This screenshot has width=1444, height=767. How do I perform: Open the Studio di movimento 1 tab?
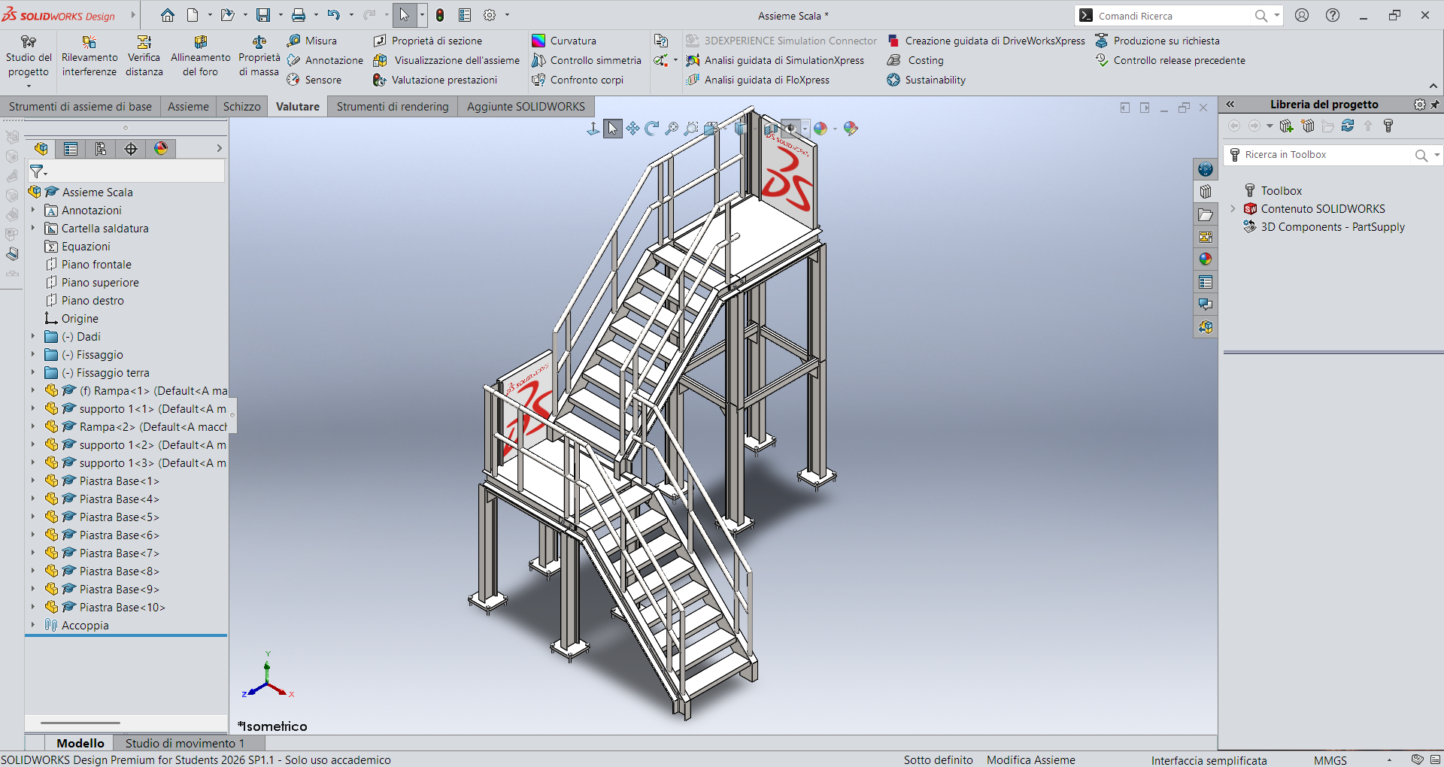(x=184, y=743)
